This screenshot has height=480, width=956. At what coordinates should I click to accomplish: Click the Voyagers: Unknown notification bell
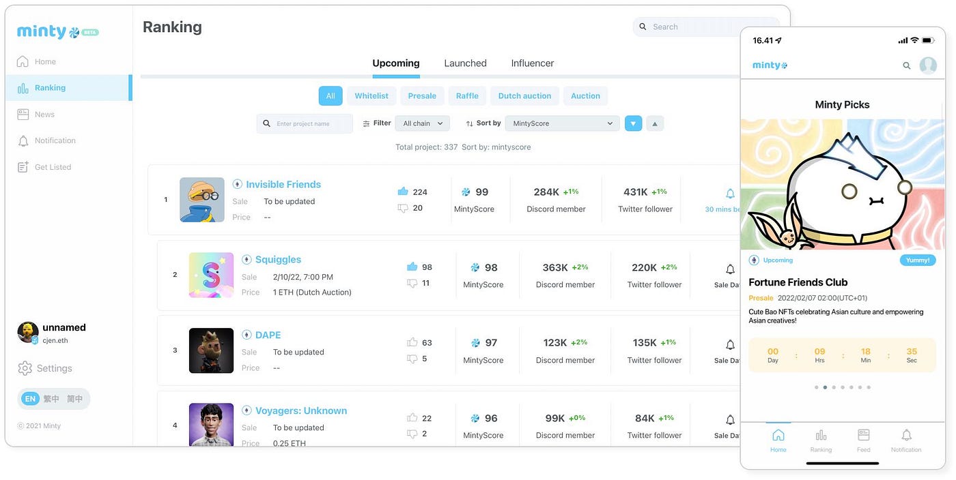click(730, 420)
